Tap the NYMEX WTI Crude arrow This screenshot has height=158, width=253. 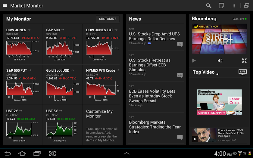click(118, 70)
